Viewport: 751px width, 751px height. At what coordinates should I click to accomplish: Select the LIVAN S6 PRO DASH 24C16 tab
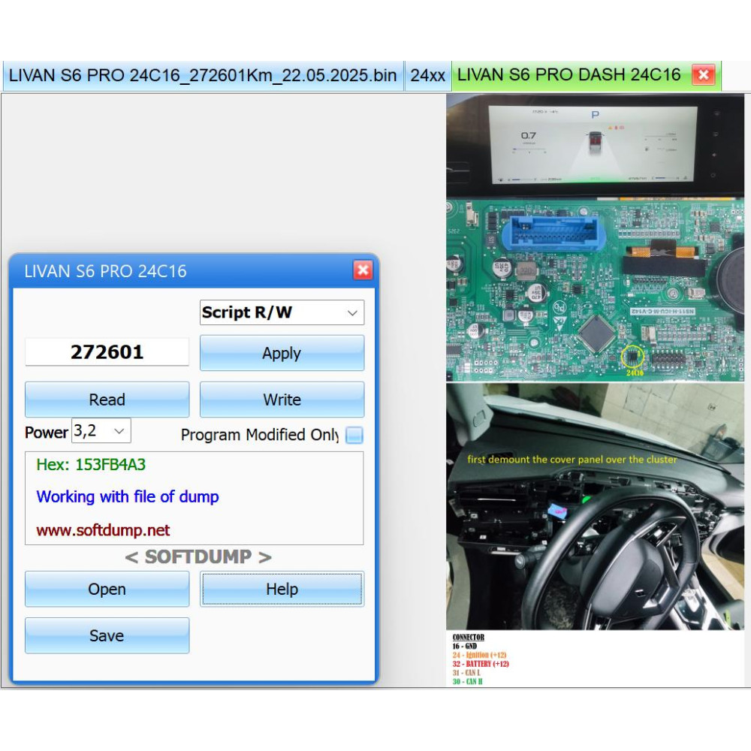click(x=569, y=74)
